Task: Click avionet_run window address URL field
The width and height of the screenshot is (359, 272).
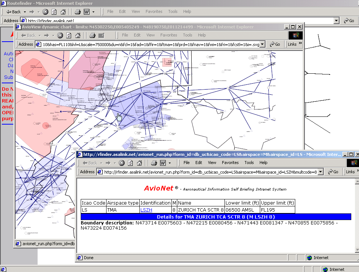Action: 208,172
